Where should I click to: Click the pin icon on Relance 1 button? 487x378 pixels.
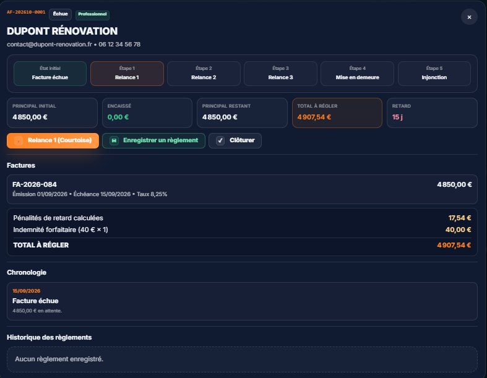[19, 140]
